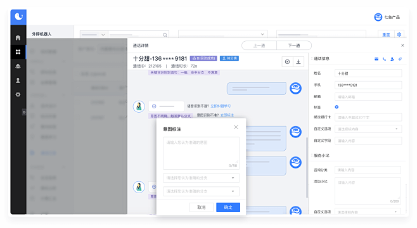
Task: Click the blue moon logo icon
Action: coord(18,17)
